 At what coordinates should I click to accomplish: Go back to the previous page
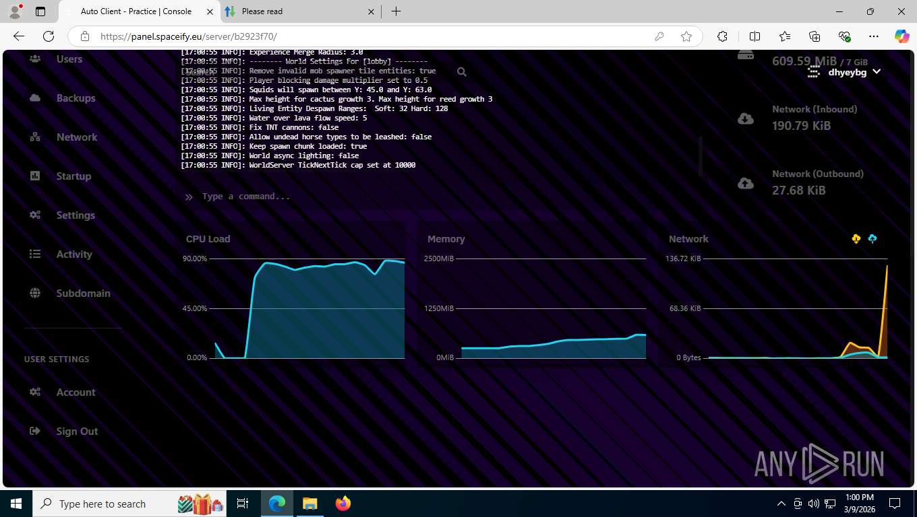[x=19, y=36]
